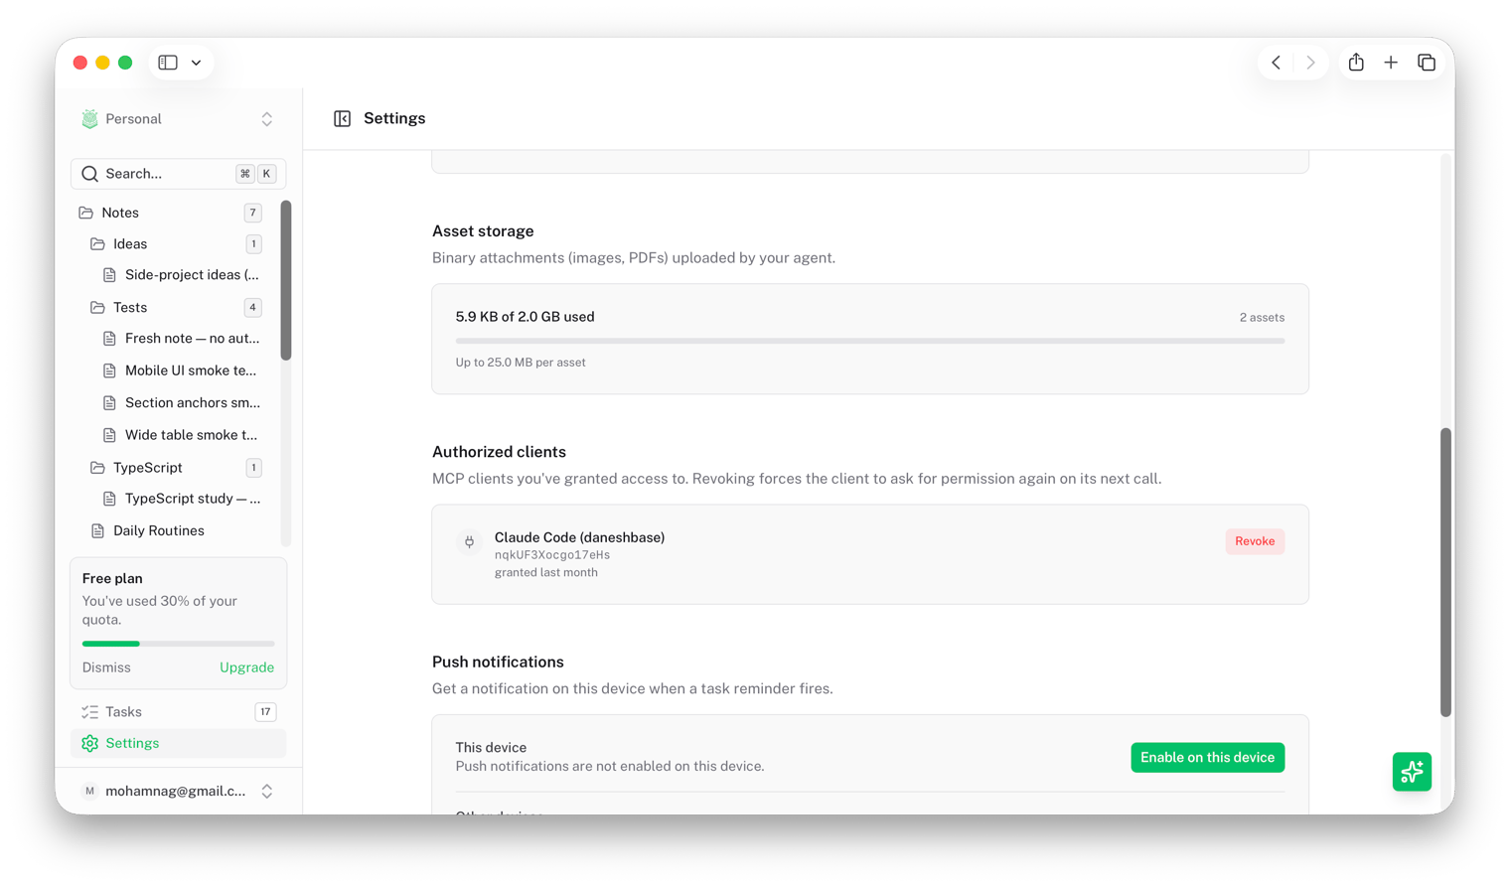
Task: Click the Side-project ideas document icon
Action: [109, 275]
